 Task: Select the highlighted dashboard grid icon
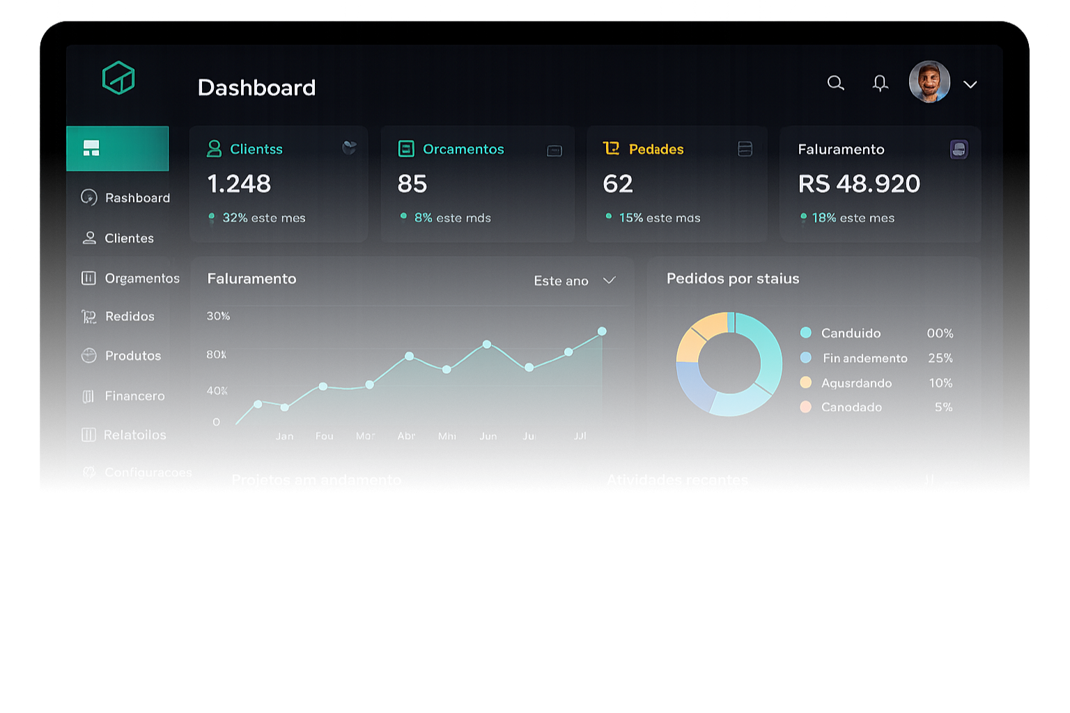(91, 148)
